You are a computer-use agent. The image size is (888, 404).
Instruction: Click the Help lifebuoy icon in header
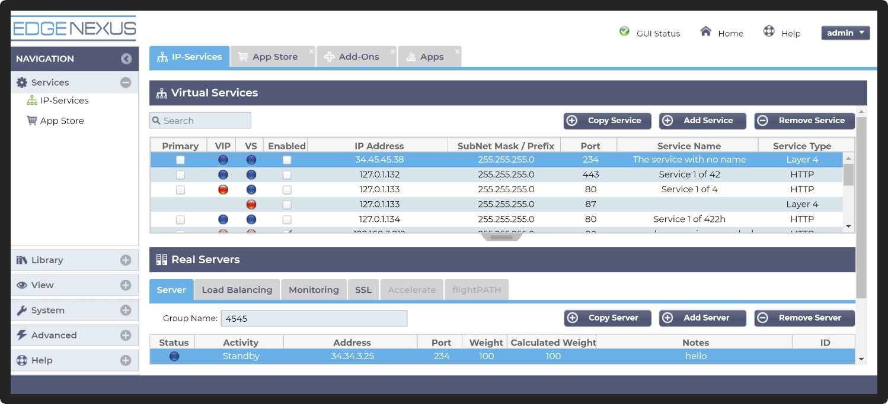pos(769,31)
